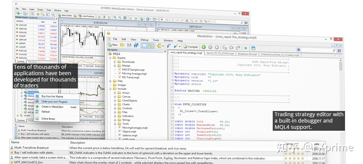Screen dimensions: 363x164
Task: Select Moving Average.mq4 in Navigator tree
Action: click(x=132, y=74)
